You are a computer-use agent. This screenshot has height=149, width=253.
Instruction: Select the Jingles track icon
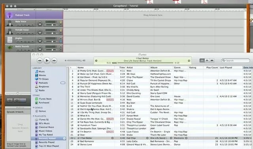10,40
